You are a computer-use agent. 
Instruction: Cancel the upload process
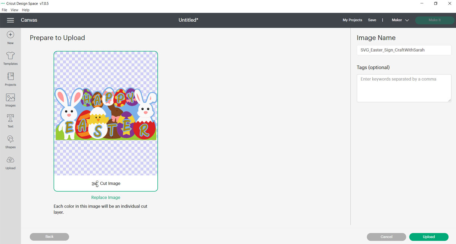[386, 236]
